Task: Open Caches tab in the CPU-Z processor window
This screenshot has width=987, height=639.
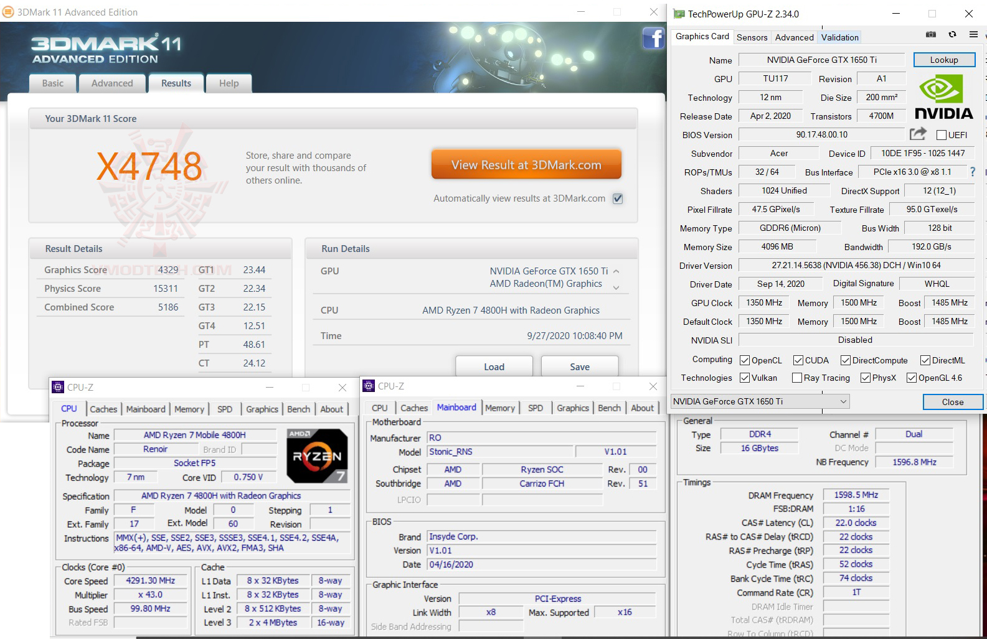Action: point(103,409)
